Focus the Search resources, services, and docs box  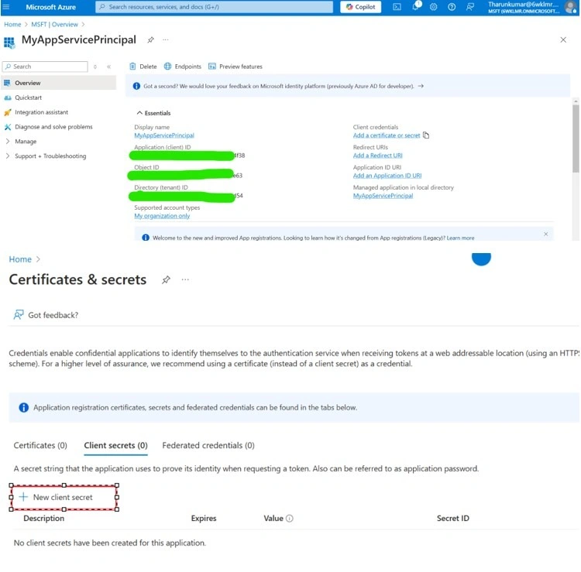point(214,7)
